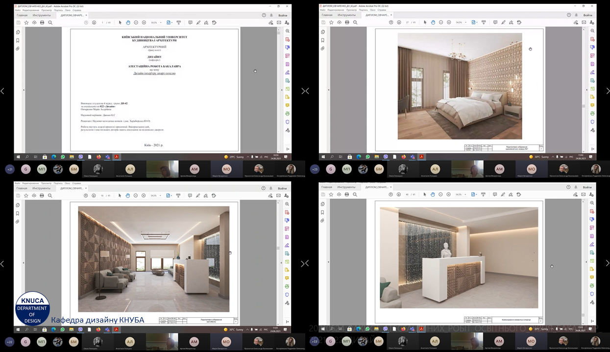
Task: Open Viber from the taskbar under the title page window
Action: click(x=81, y=157)
